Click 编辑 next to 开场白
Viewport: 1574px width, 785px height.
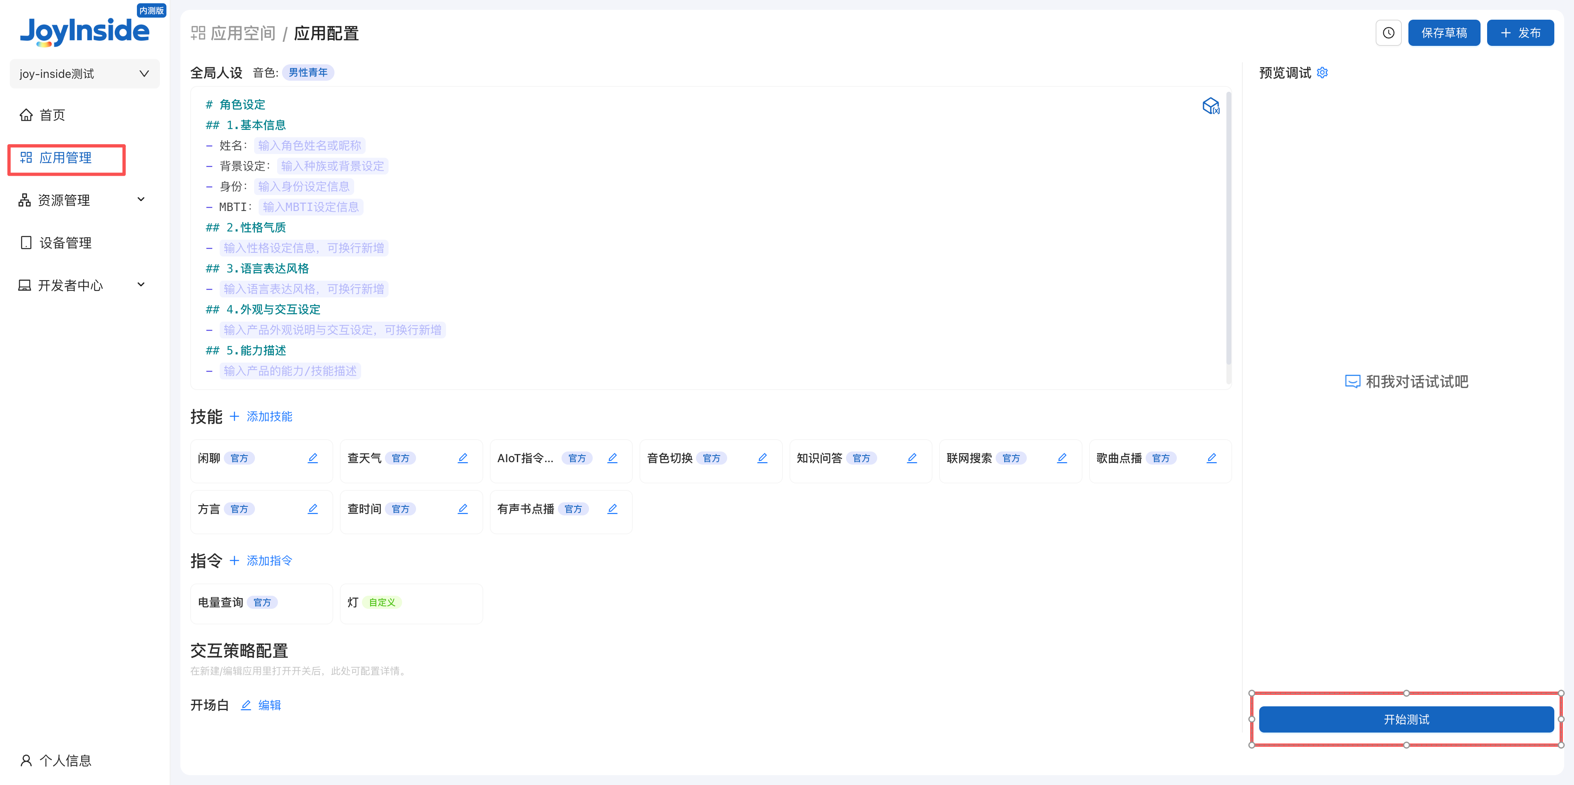click(x=261, y=705)
